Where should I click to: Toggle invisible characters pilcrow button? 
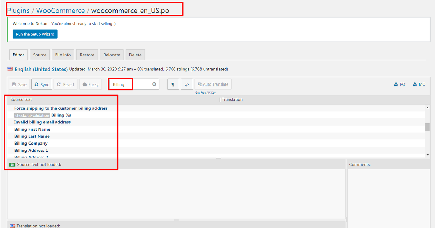tap(173, 84)
